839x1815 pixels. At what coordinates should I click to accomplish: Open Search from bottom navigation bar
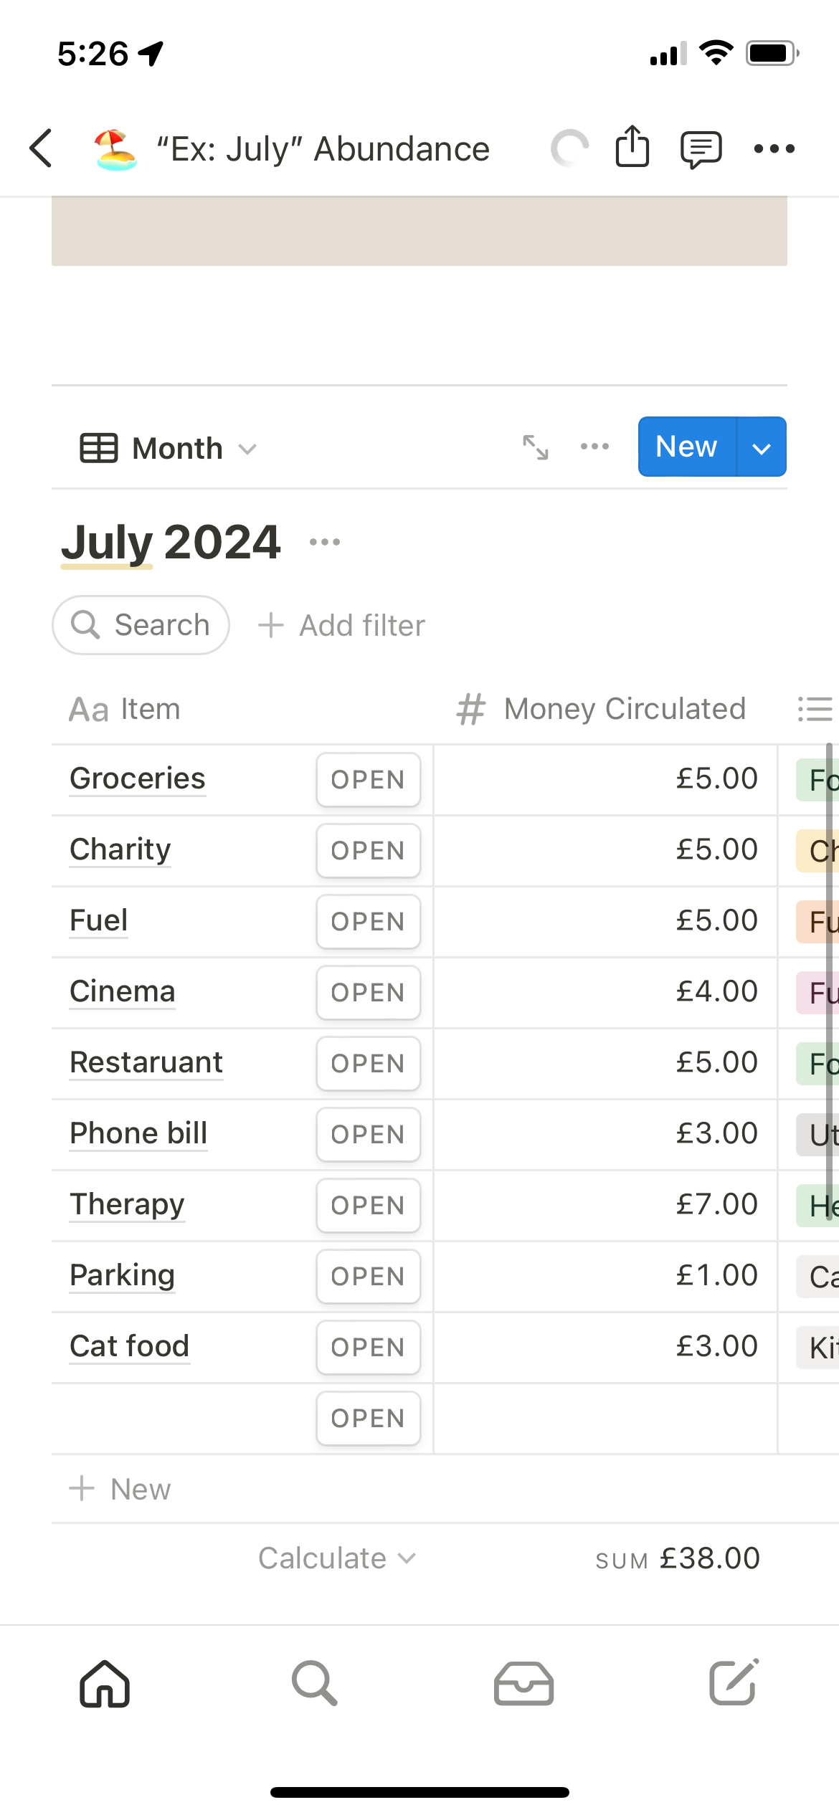pos(314,1683)
